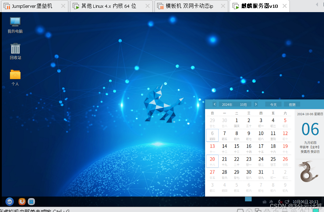Select October 26 in the calendar
This screenshot has width=324, height=212.
click(x=285, y=161)
